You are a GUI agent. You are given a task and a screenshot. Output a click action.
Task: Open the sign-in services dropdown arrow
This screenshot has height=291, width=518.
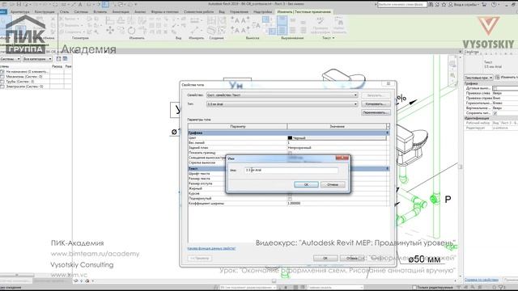coord(478,4)
